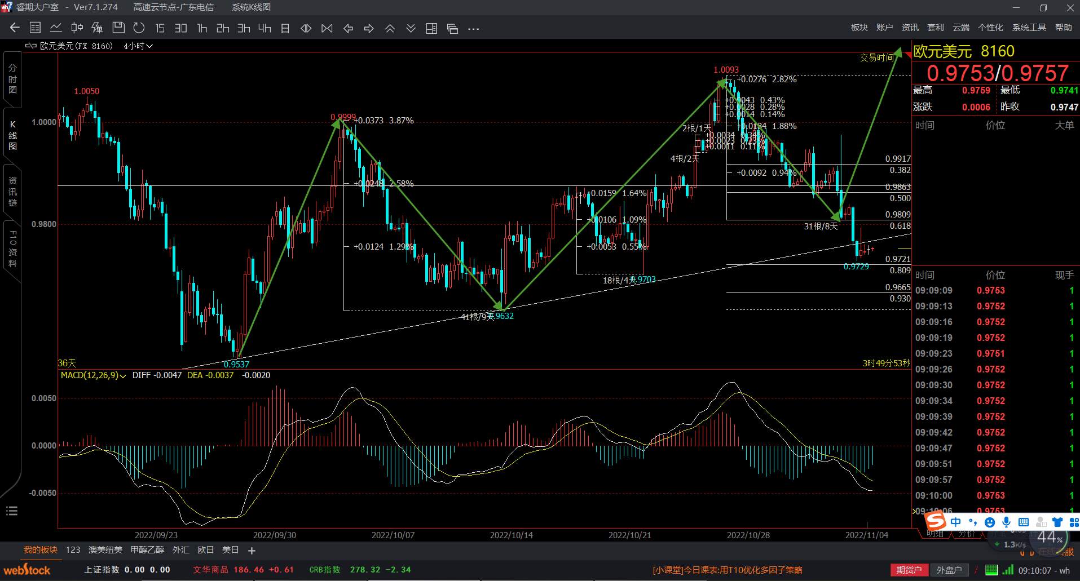Click the 期货户 account button
Viewport: 1080px width, 581px height.
[x=909, y=570]
